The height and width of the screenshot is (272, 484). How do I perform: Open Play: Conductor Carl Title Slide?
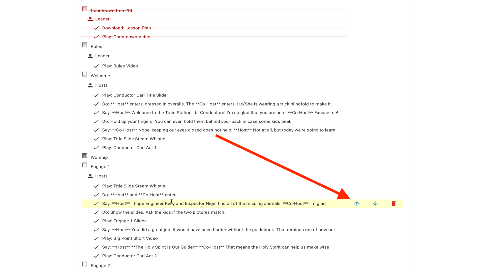(x=134, y=95)
